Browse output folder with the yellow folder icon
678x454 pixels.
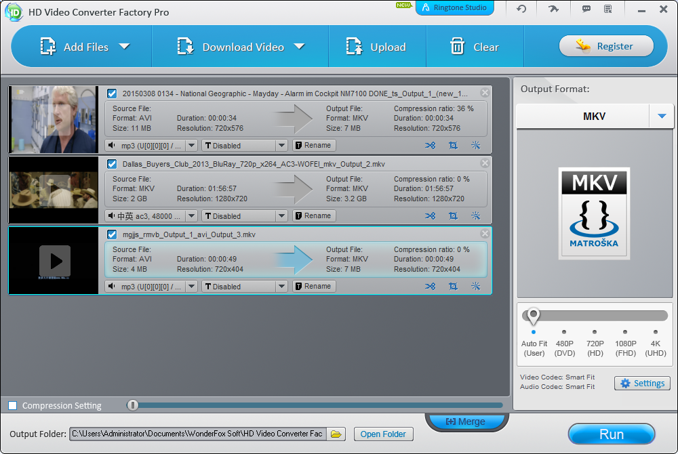pyautogui.click(x=336, y=434)
